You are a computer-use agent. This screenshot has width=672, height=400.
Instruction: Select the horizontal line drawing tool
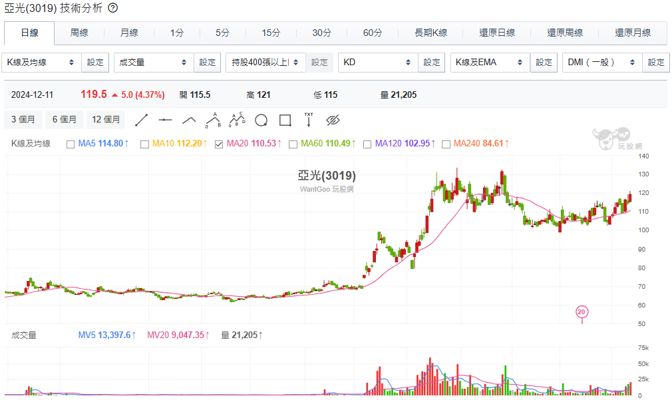(x=165, y=120)
